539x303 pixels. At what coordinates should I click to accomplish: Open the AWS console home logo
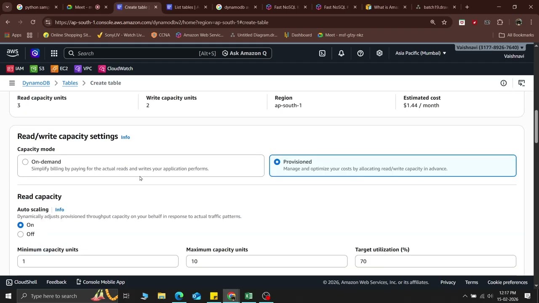click(x=13, y=53)
